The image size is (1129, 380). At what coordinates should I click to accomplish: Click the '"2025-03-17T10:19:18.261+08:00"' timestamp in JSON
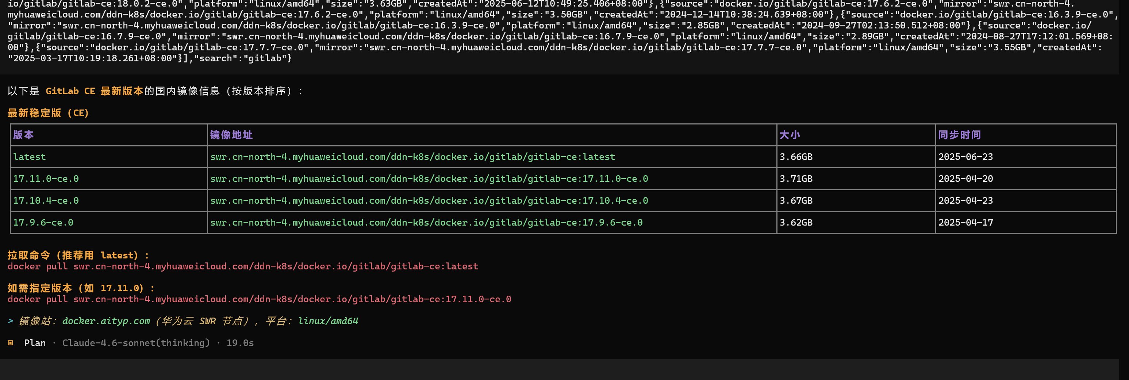92,58
